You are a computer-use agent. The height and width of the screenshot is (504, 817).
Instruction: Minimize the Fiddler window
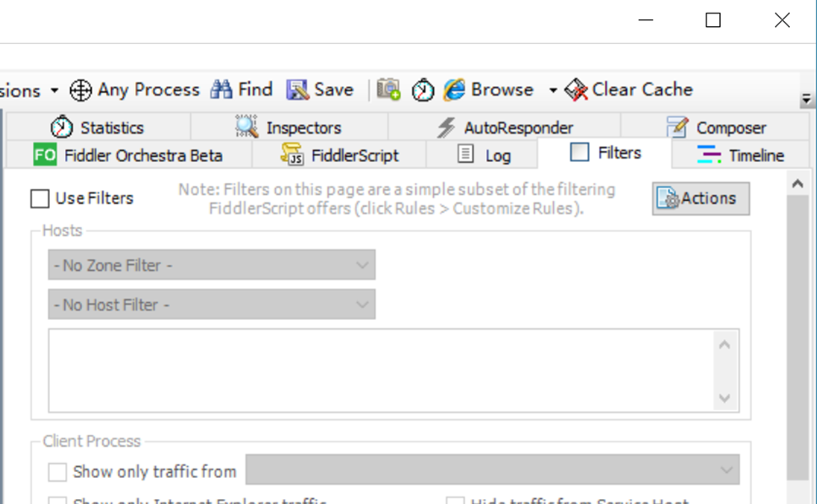[x=646, y=20]
